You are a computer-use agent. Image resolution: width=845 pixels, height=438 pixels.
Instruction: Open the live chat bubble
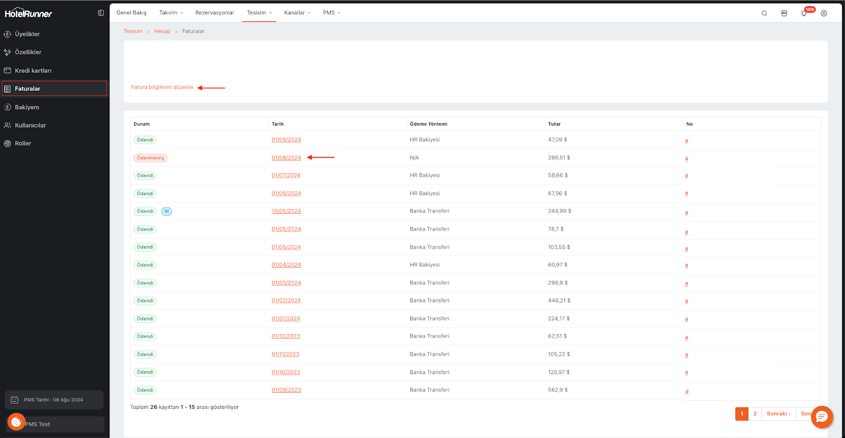tap(822, 417)
